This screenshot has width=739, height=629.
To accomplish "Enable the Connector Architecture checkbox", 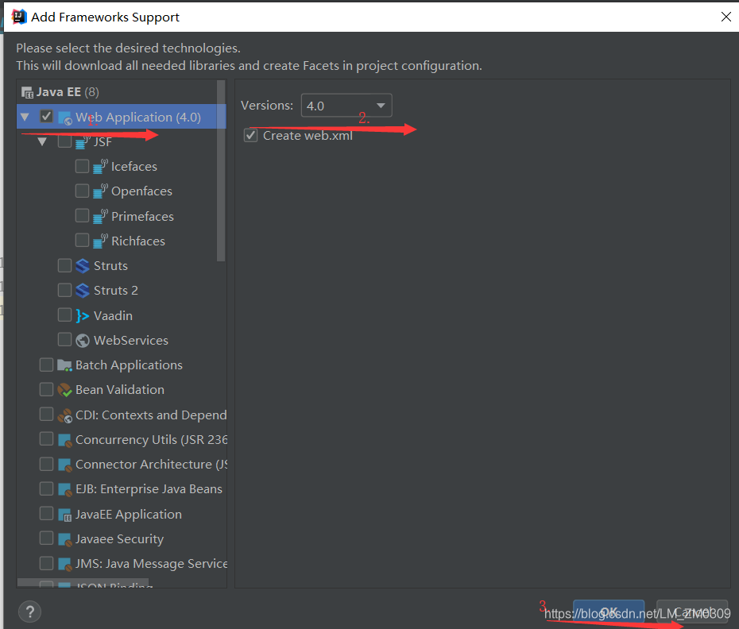I will (x=46, y=464).
